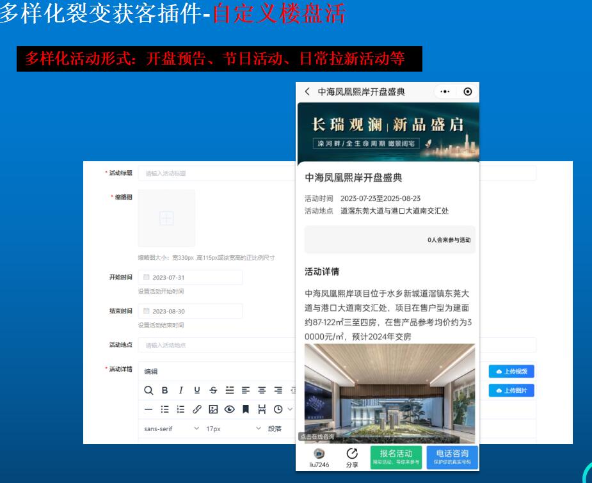The height and width of the screenshot is (483, 592).
Task: Apply italic formatting in the editor
Action: point(180,390)
